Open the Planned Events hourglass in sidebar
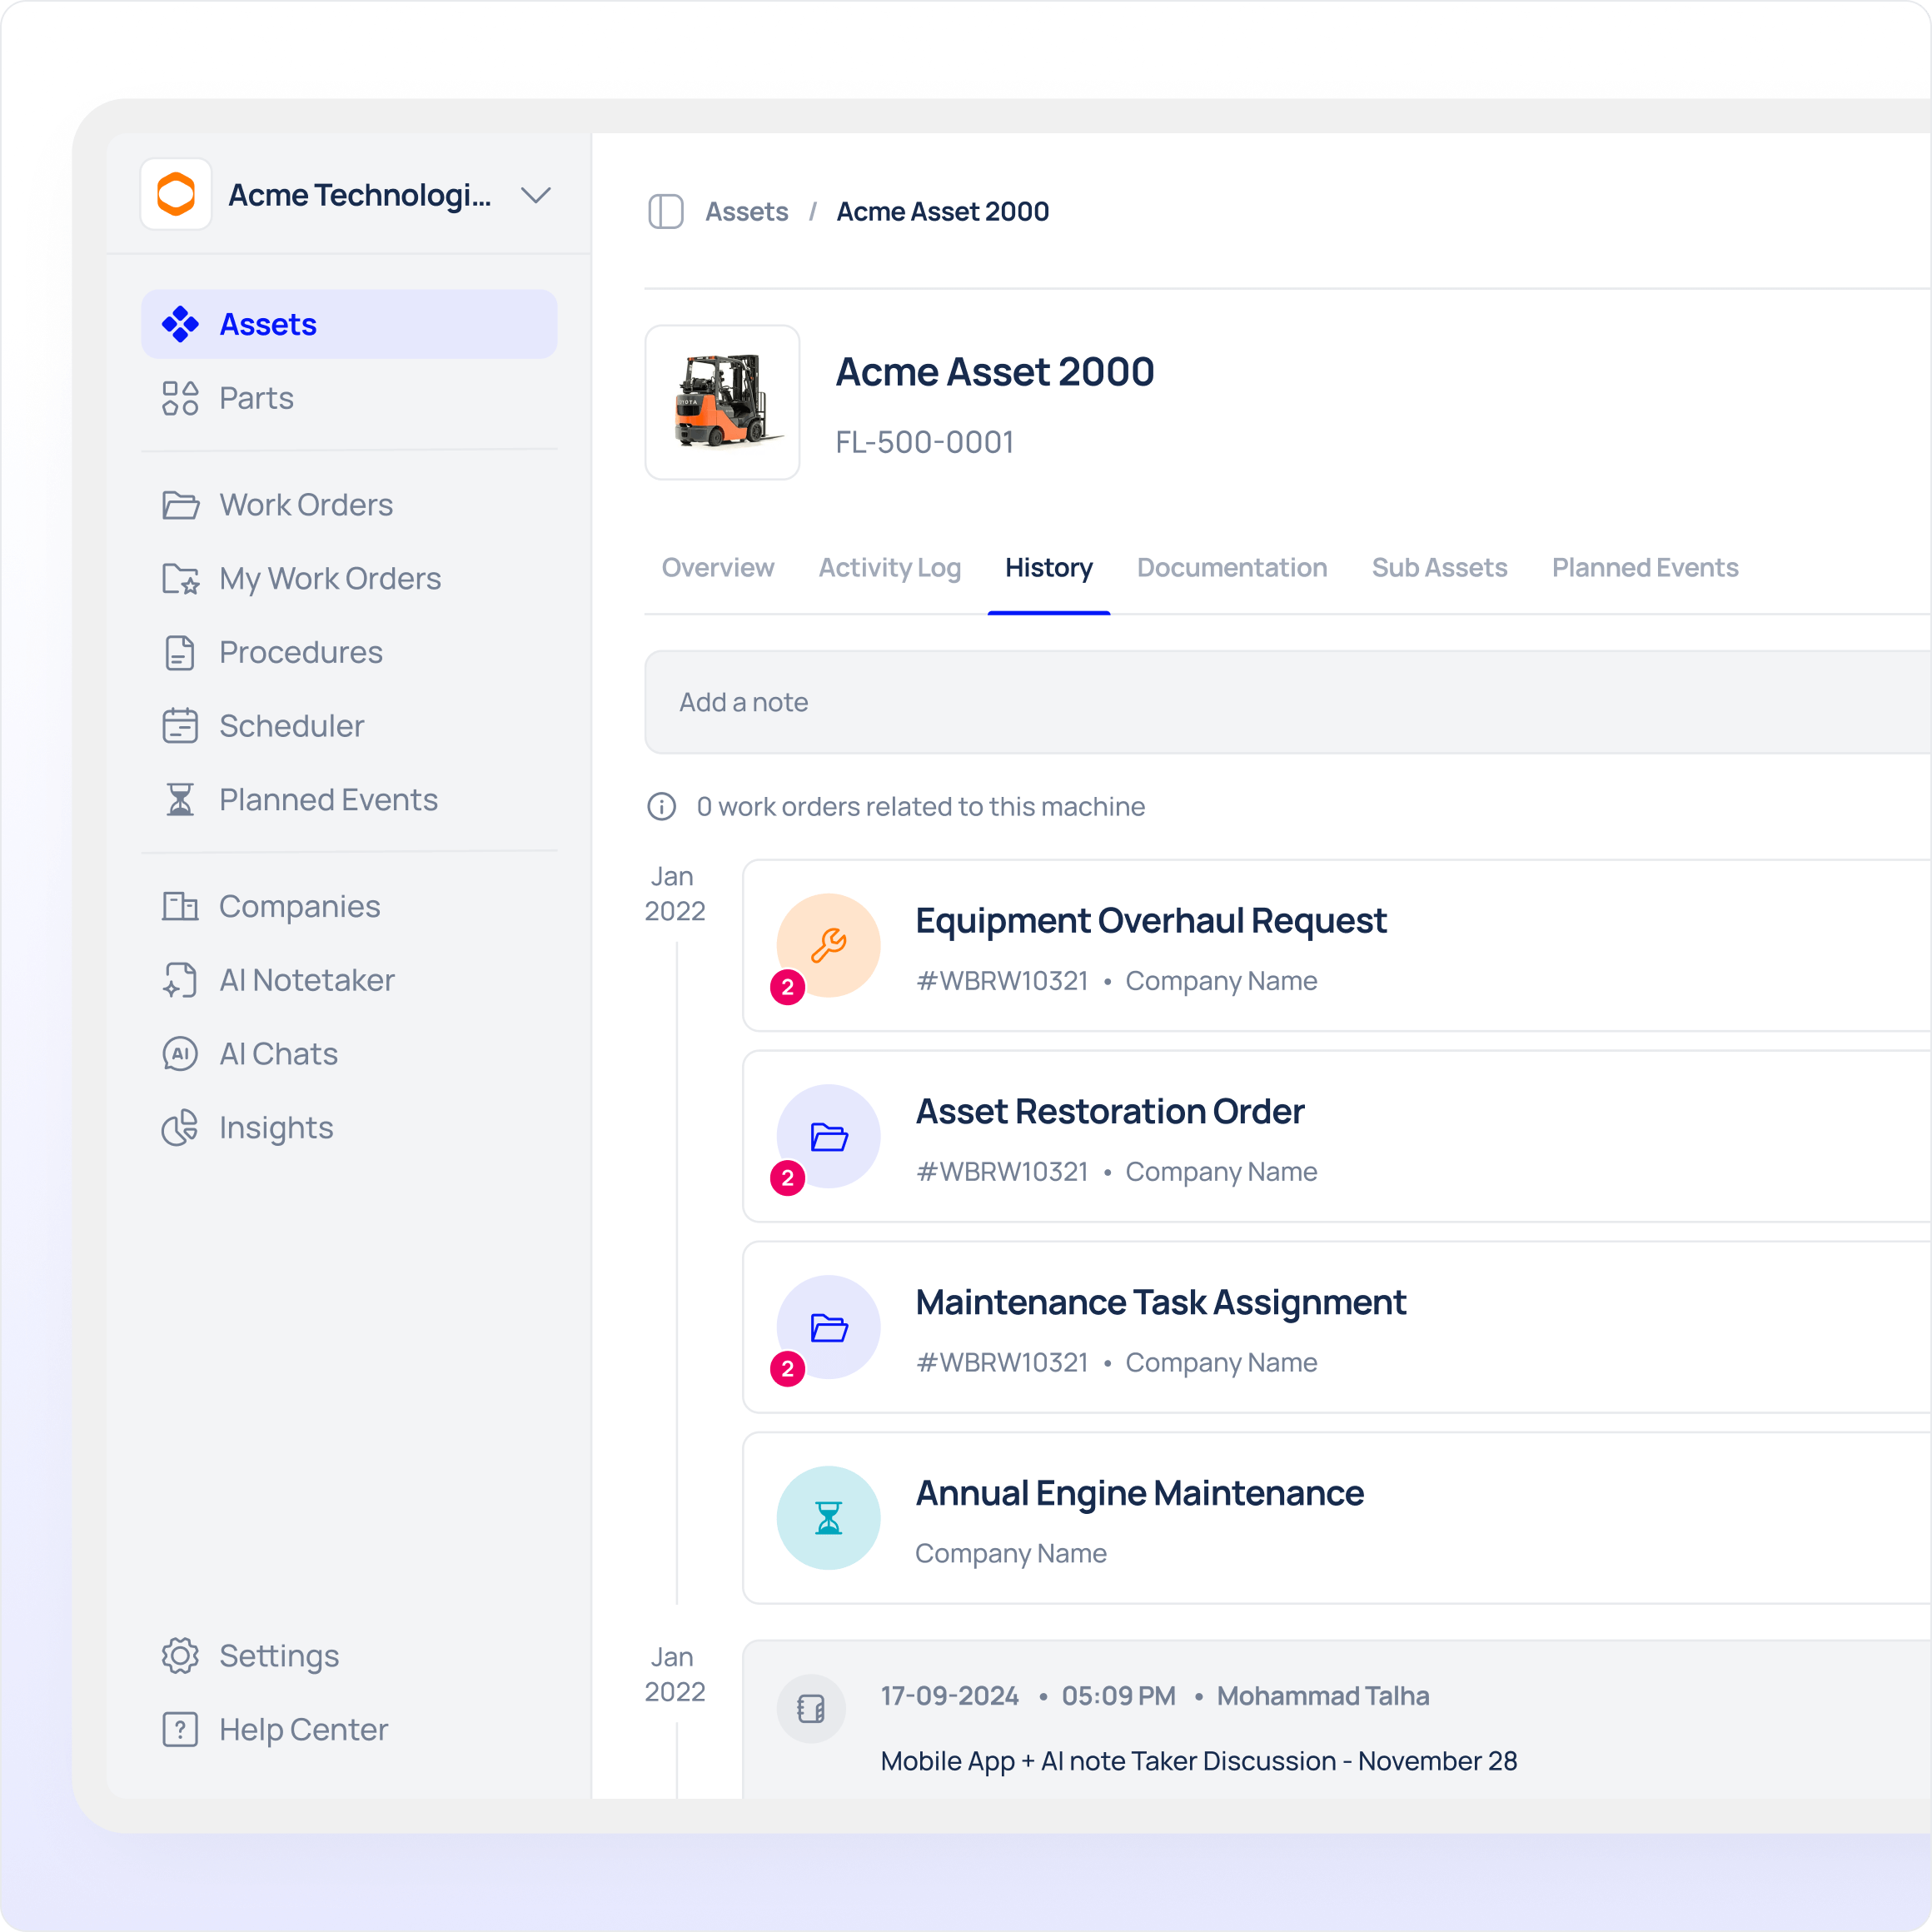Viewport: 1932px width, 1932px height. pyautogui.click(x=180, y=800)
